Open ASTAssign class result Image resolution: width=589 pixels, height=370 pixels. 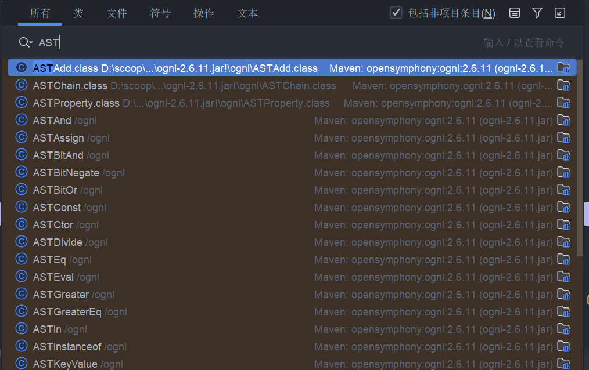[292, 137]
